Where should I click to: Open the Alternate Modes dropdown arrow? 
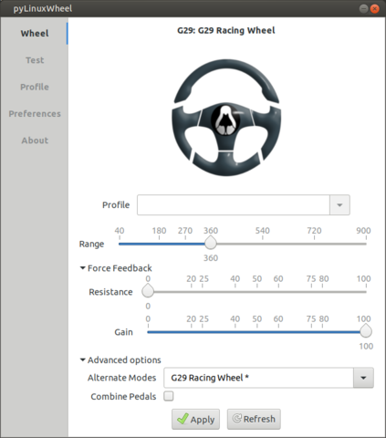click(x=363, y=378)
